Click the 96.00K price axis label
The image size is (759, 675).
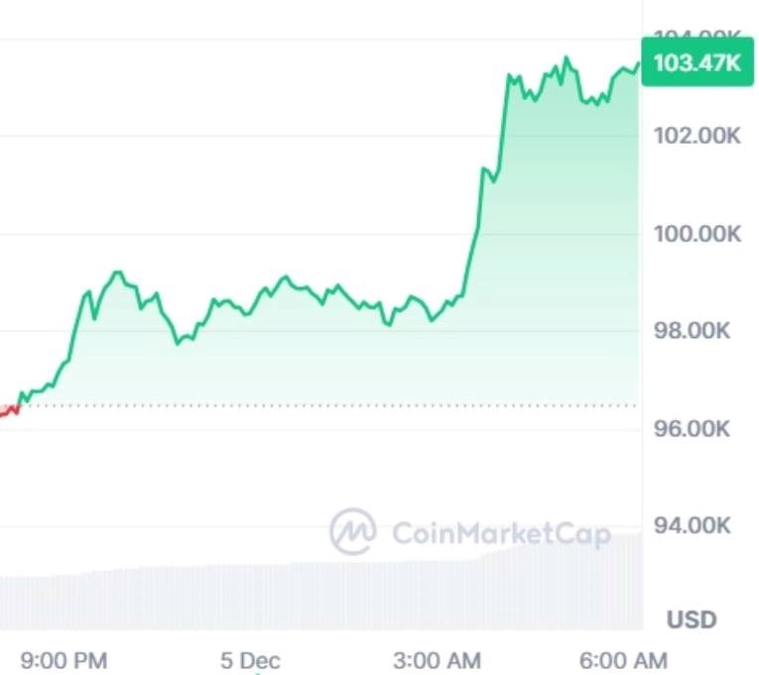(693, 429)
